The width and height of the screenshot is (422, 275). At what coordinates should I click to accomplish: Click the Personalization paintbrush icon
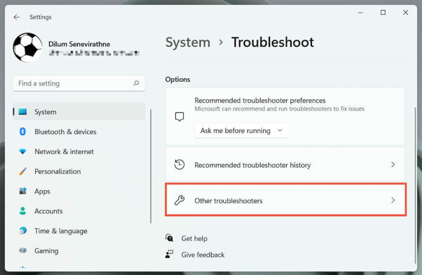(x=22, y=172)
